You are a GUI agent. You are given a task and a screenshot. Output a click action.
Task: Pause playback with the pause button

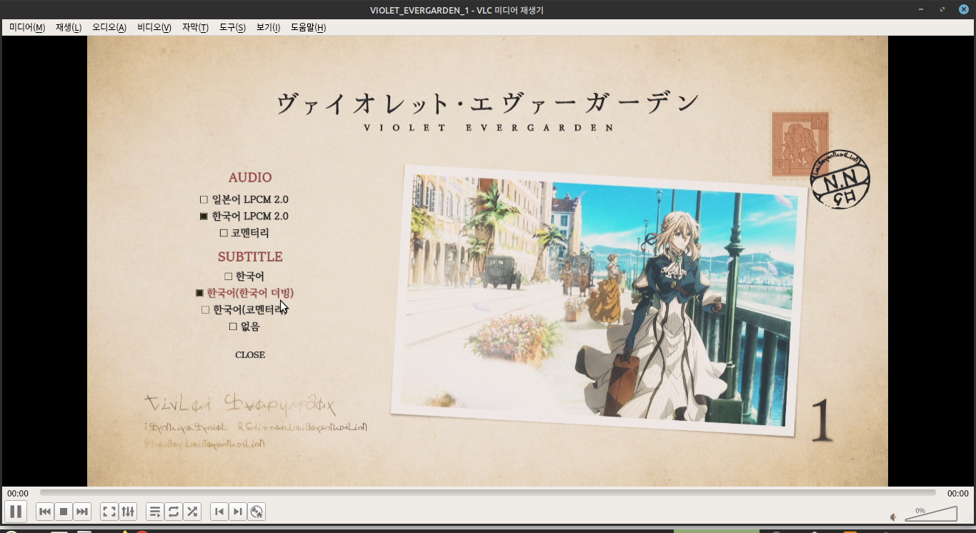[x=16, y=512]
